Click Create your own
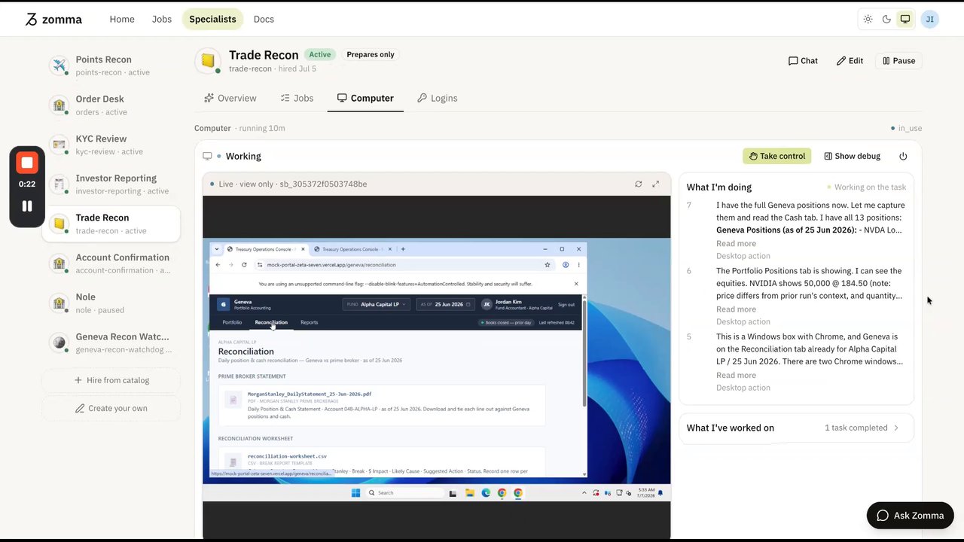This screenshot has height=542, width=964. [111, 408]
